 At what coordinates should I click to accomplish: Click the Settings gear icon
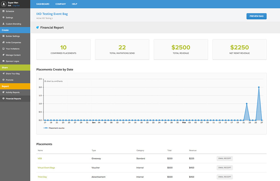3,17
